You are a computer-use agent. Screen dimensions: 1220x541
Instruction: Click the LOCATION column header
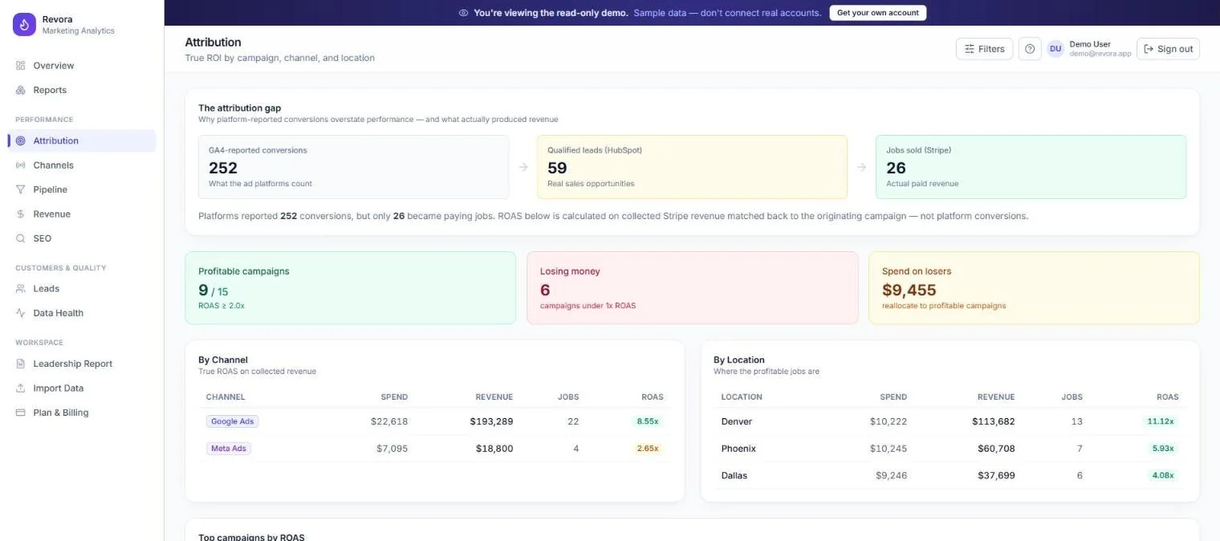(x=742, y=397)
